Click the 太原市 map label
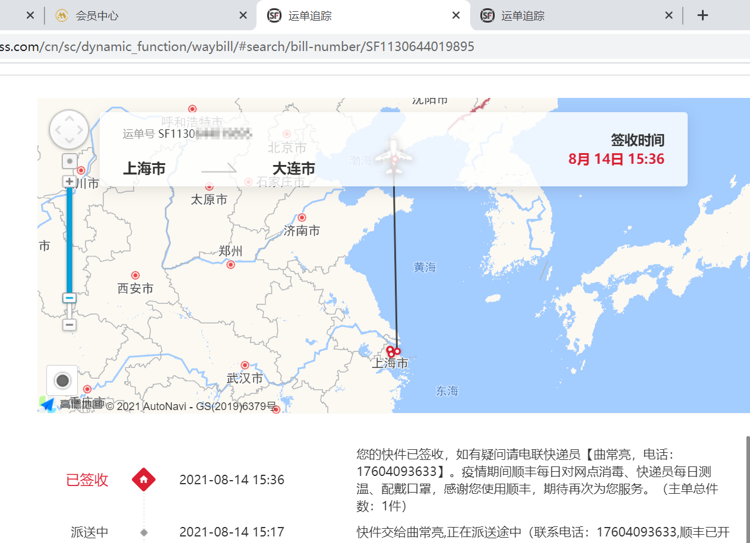750x543 pixels. [209, 200]
